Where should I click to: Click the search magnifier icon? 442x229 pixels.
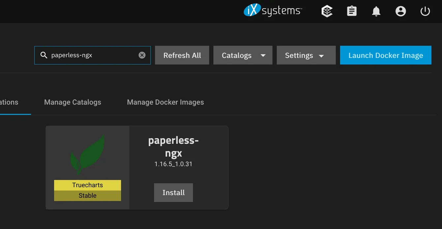click(x=44, y=55)
